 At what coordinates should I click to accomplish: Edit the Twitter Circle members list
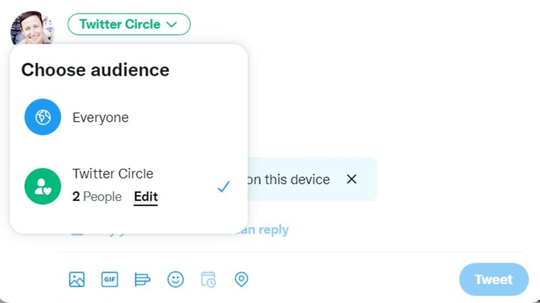145,197
